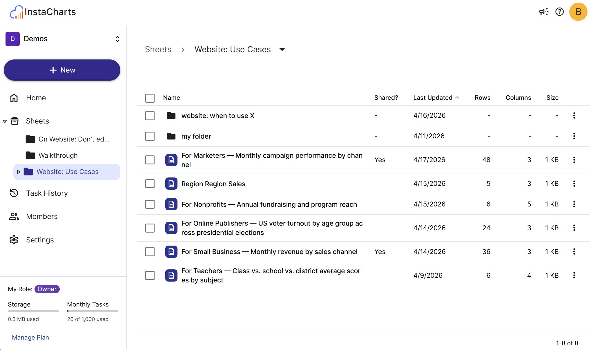591x350 pixels.
Task: Open the Settings gear icon
Action: click(14, 240)
